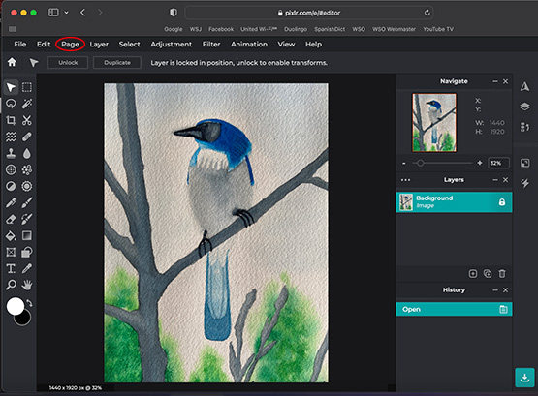538x396 pixels.
Task: Select the Gradient tool
Action: (27, 235)
